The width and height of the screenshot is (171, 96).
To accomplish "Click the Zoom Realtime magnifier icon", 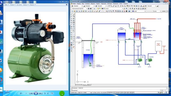I will tap(109, 11).
